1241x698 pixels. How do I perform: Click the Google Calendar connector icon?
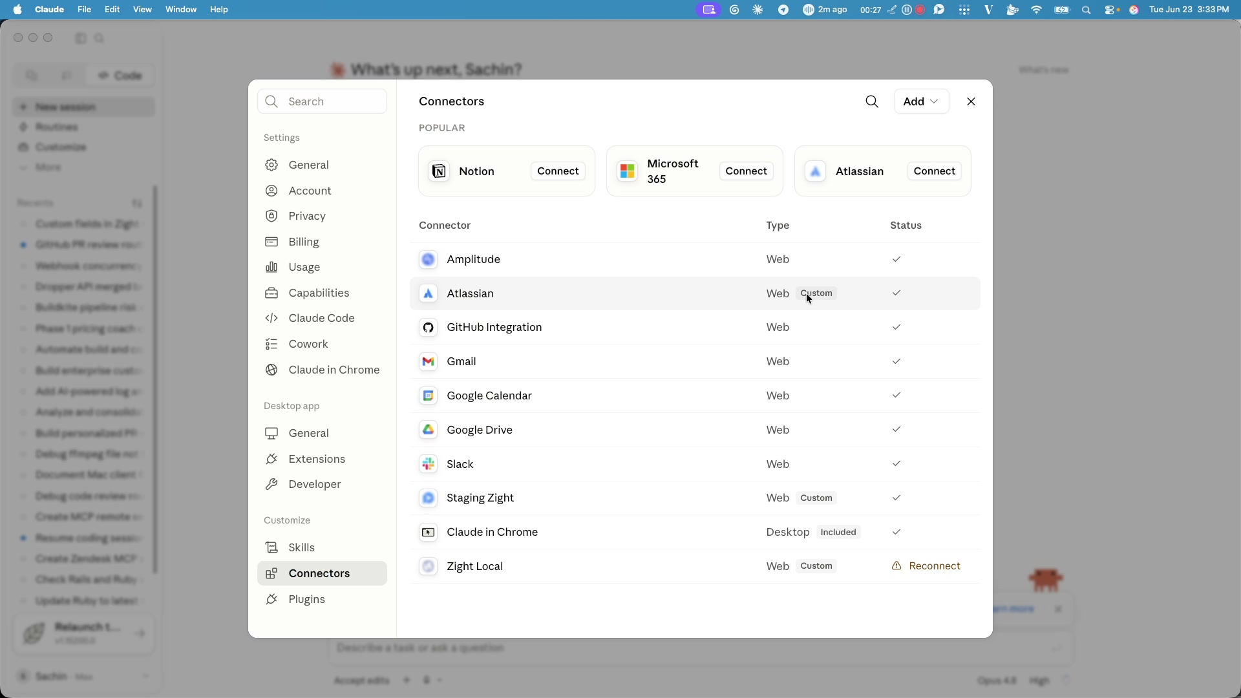tap(428, 396)
